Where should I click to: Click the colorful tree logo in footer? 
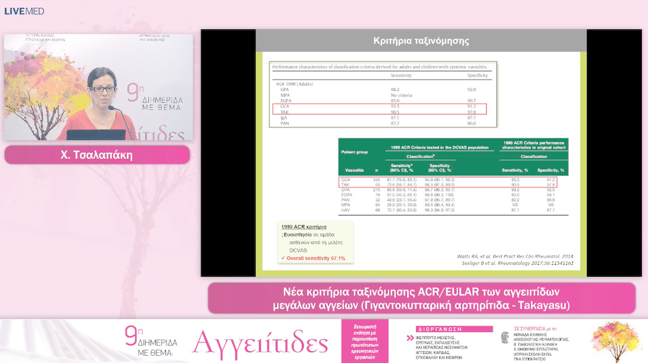pos(612,340)
